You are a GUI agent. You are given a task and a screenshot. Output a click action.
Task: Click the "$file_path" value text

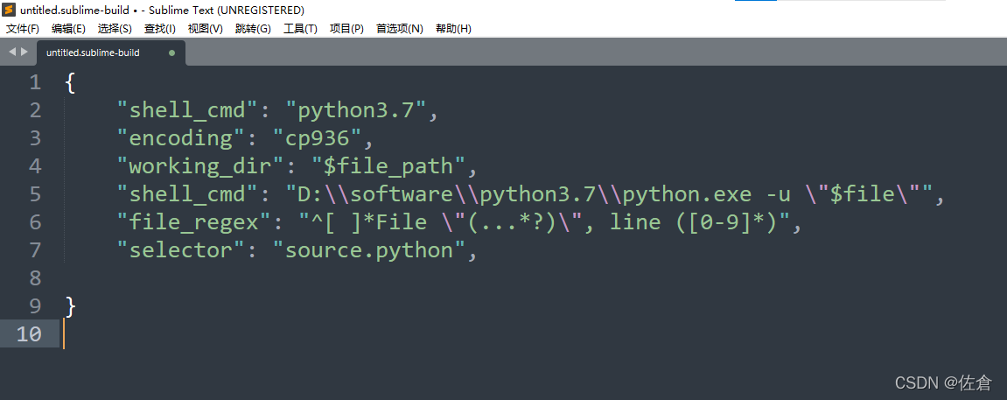pos(388,166)
